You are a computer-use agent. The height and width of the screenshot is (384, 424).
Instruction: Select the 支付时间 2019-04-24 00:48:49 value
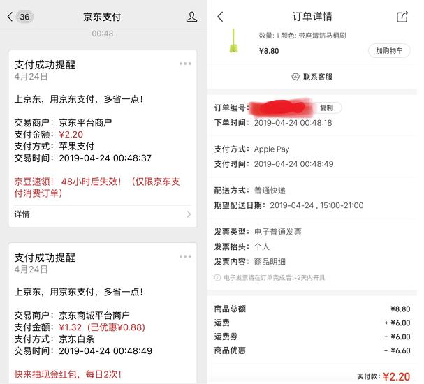[x=293, y=164]
